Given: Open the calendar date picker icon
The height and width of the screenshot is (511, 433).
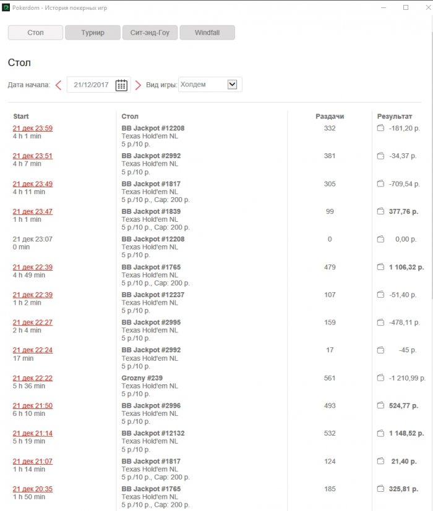Looking at the screenshot, I should point(121,85).
